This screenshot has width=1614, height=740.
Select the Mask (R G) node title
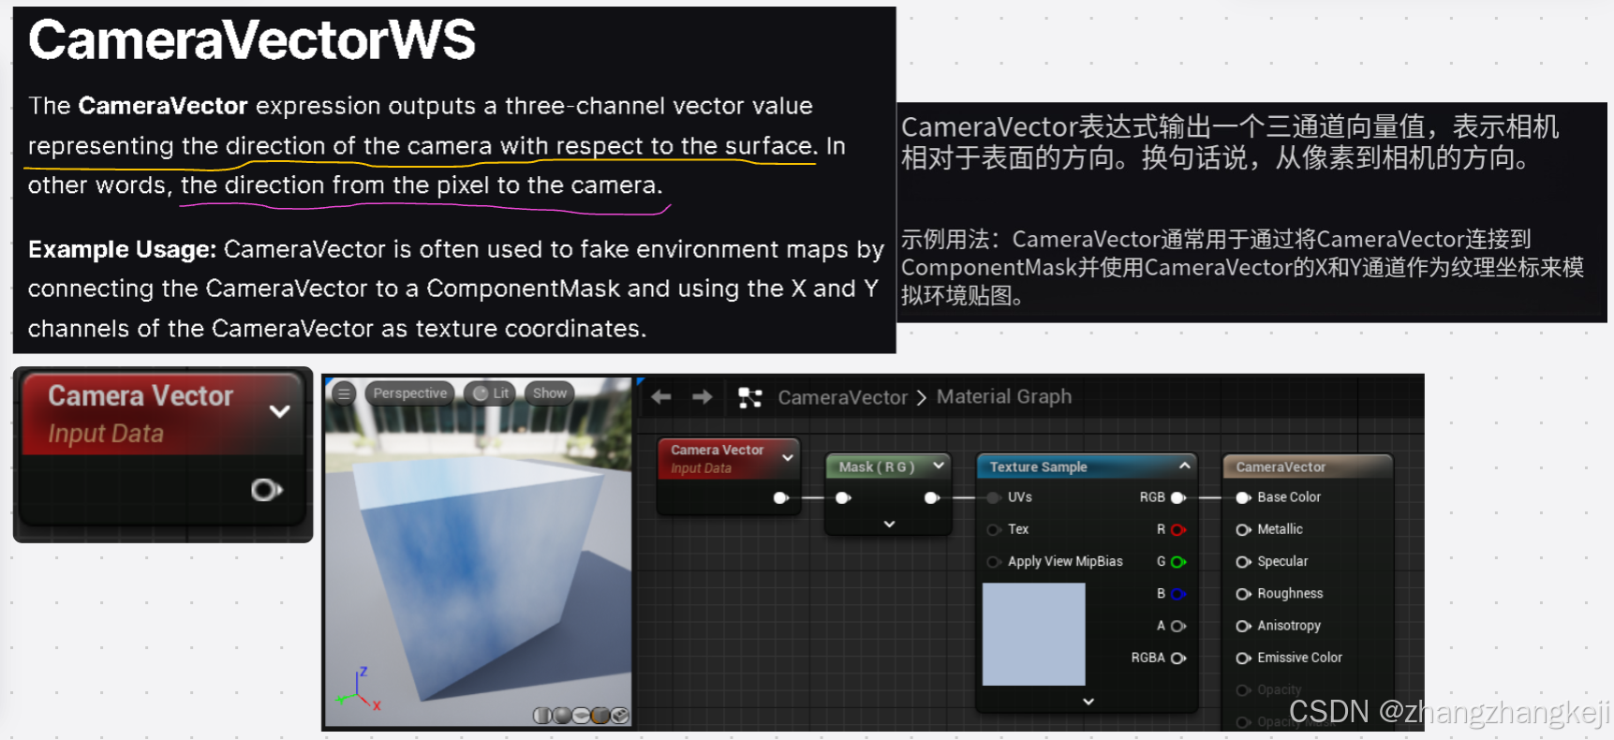(x=877, y=466)
